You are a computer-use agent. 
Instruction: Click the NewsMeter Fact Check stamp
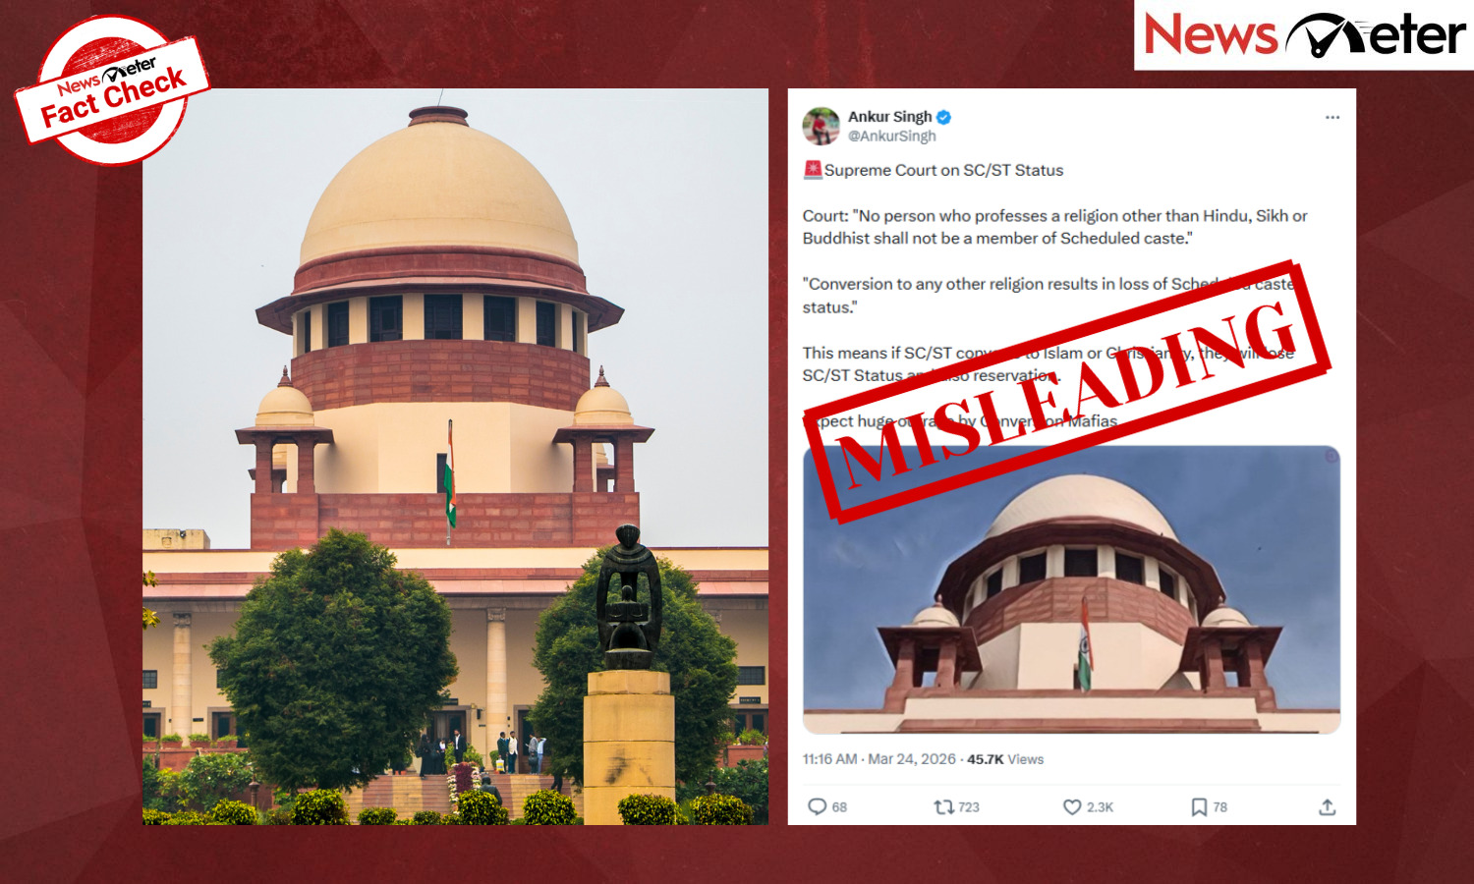pos(112,91)
